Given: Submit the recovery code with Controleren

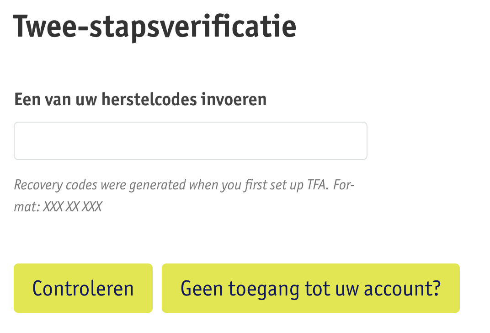Looking at the screenshot, I should coord(83,288).
